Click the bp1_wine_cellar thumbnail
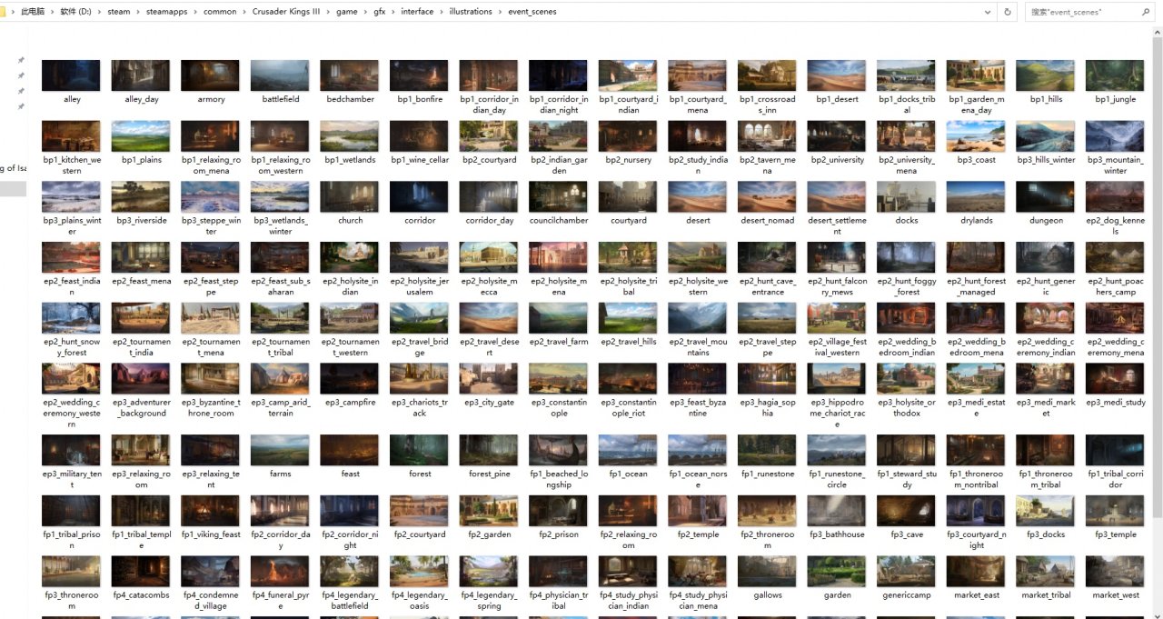Screen dimensions: 1163x619 [x=420, y=136]
